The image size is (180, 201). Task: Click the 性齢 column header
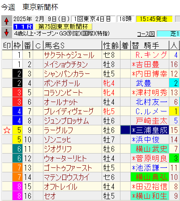111,46
